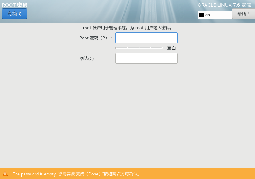This screenshot has height=179, width=255.
Task: Click the last segment of the password strength bar
Action: [x=156, y=48]
